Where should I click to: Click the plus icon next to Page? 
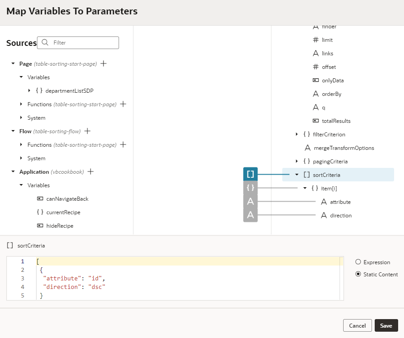(103, 64)
